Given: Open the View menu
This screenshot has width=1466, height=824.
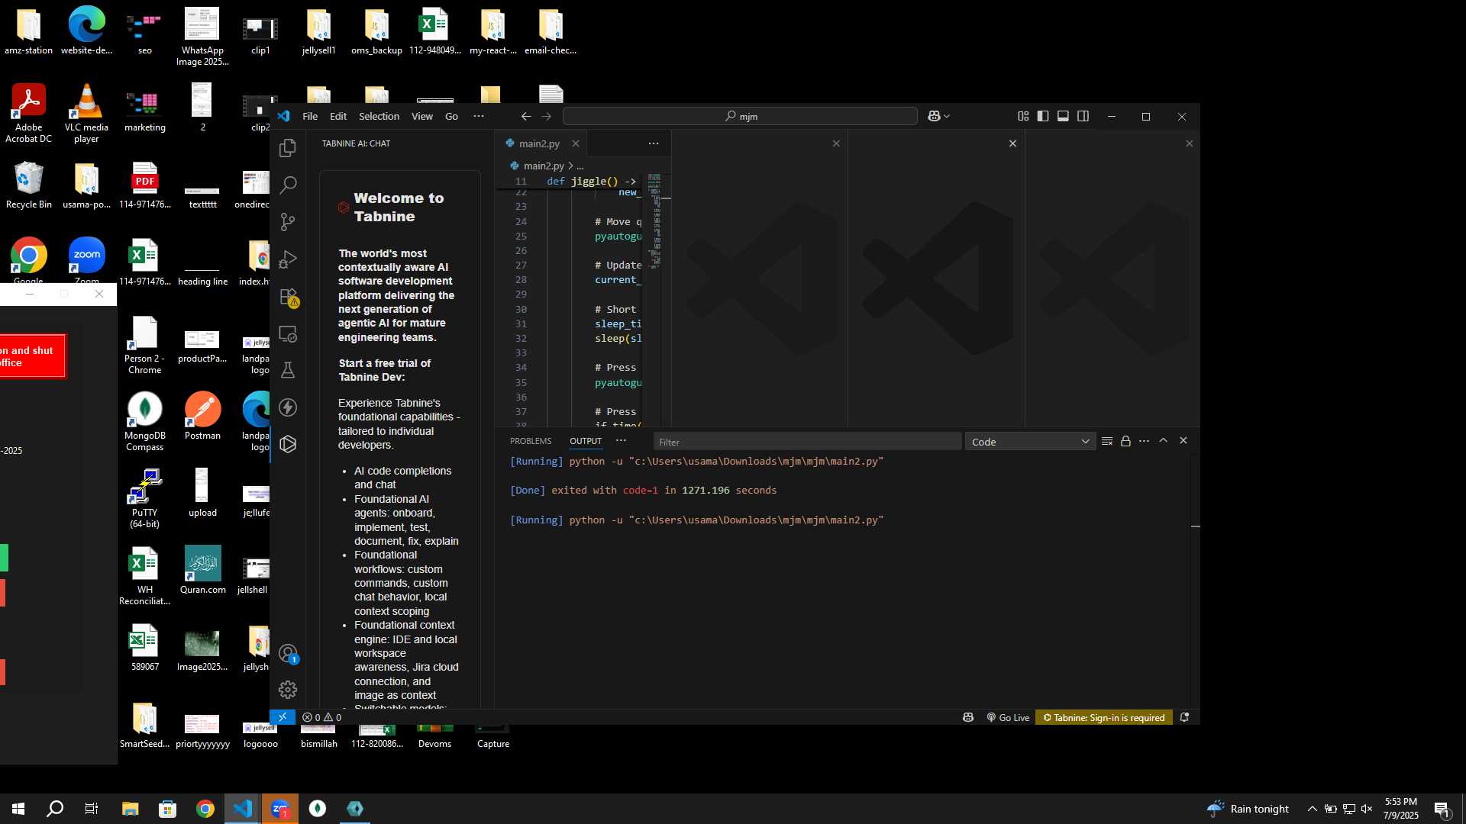Looking at the screenshot, I should [422, 116].
